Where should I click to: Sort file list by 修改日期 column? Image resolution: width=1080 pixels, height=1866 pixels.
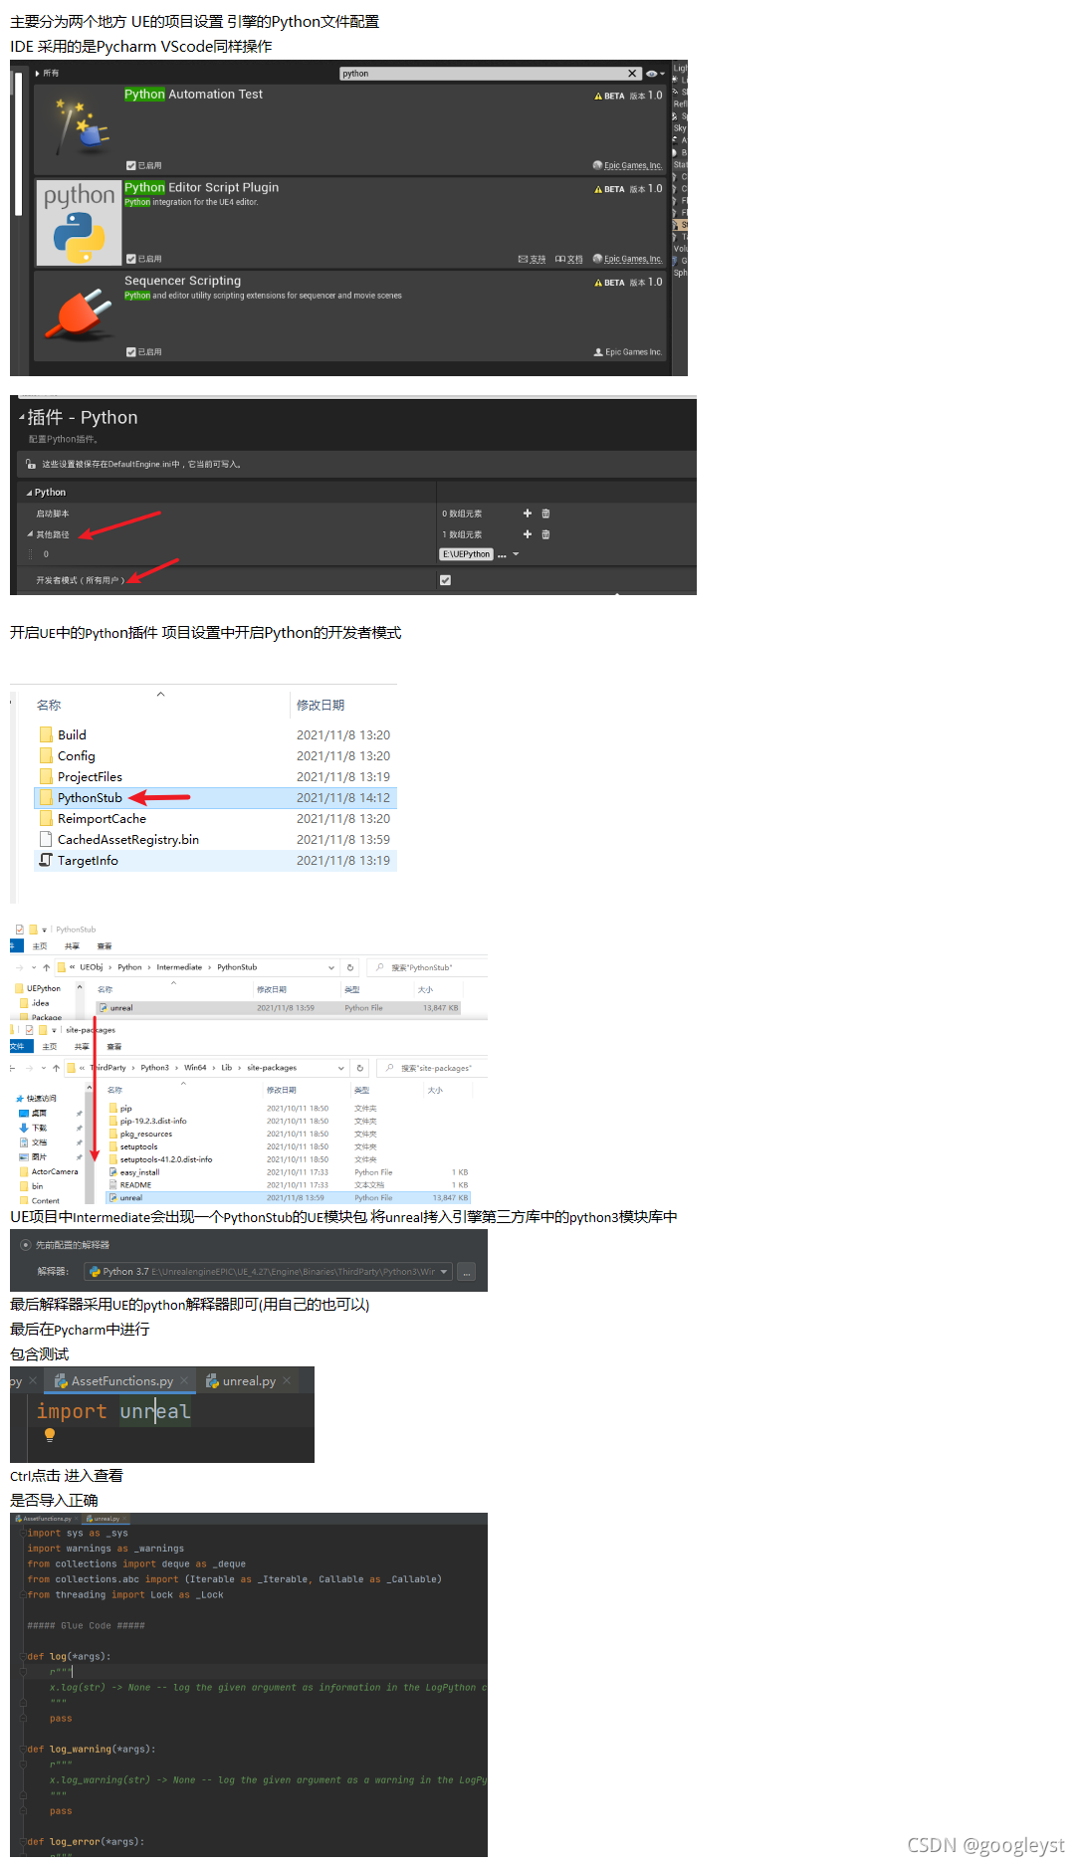(x=321, y=706)
